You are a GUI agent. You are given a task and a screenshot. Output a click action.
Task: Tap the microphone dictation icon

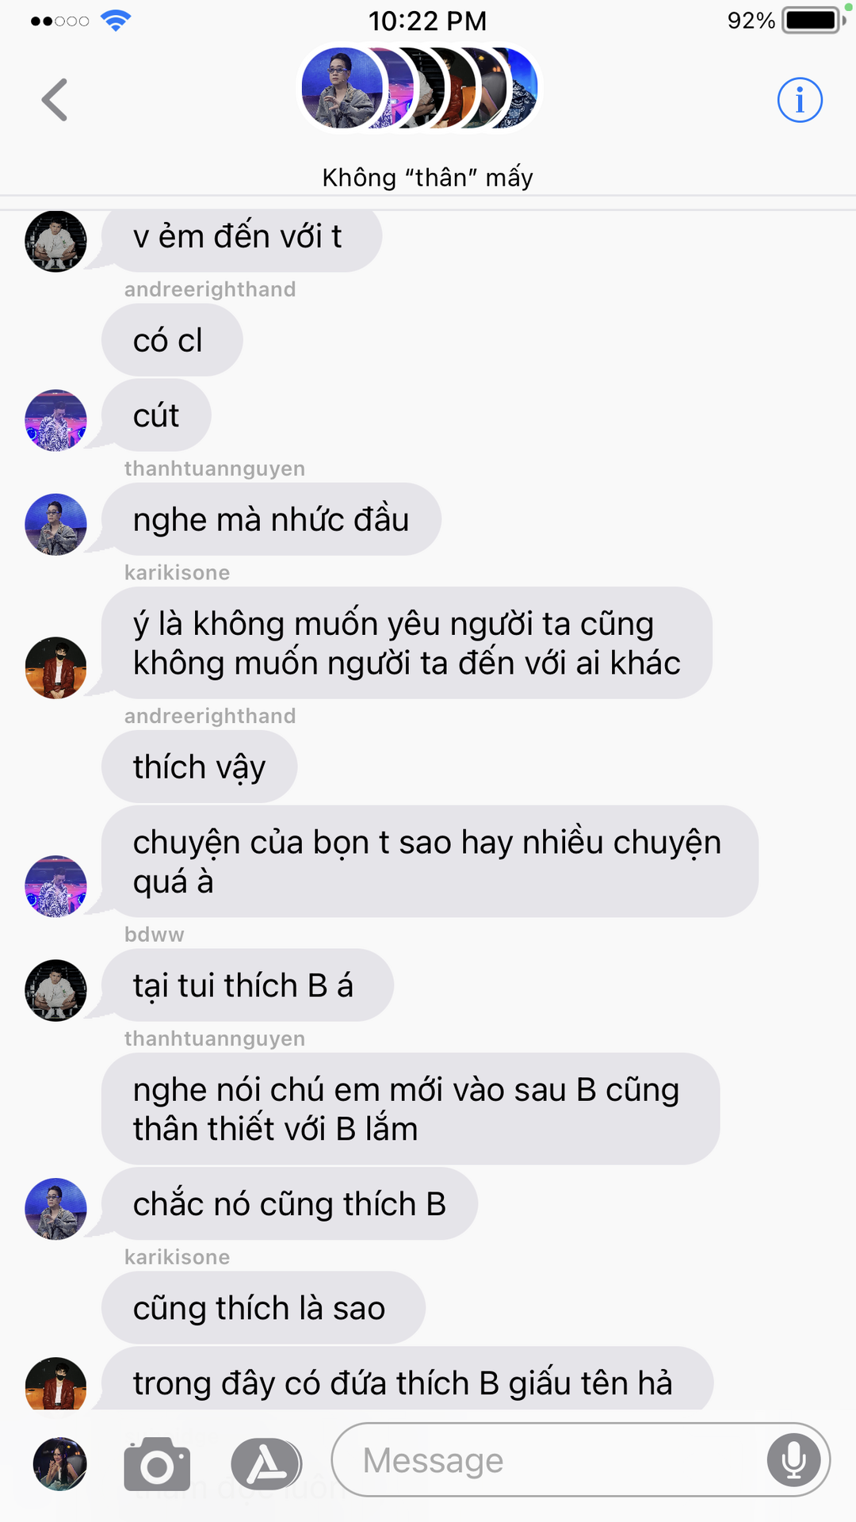(793, 1459)
